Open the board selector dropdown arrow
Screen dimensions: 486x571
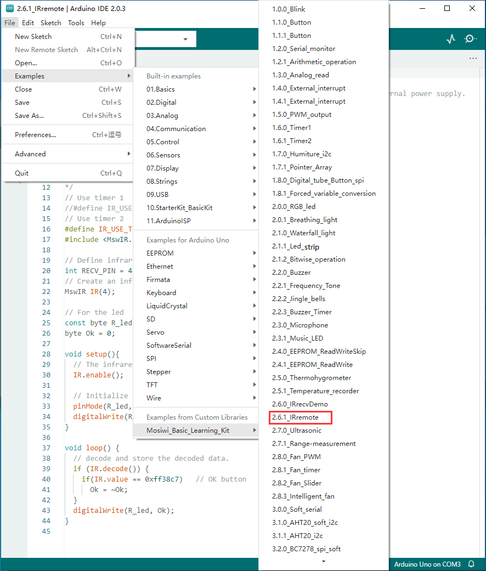[x=185, y=39]
